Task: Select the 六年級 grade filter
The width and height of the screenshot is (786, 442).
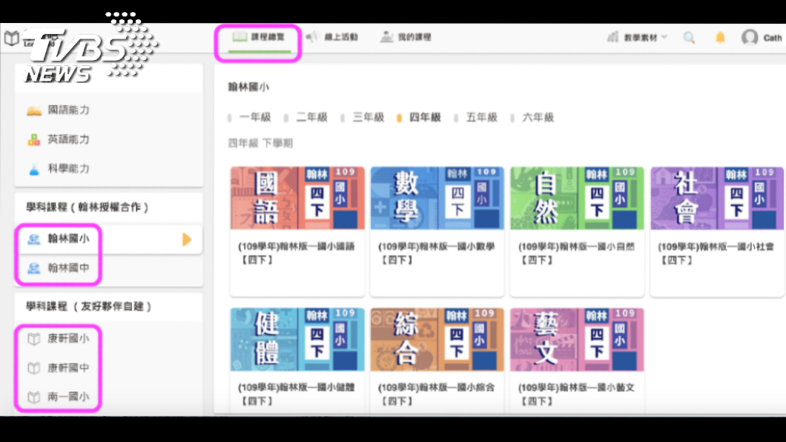Action: click(538, 117)
